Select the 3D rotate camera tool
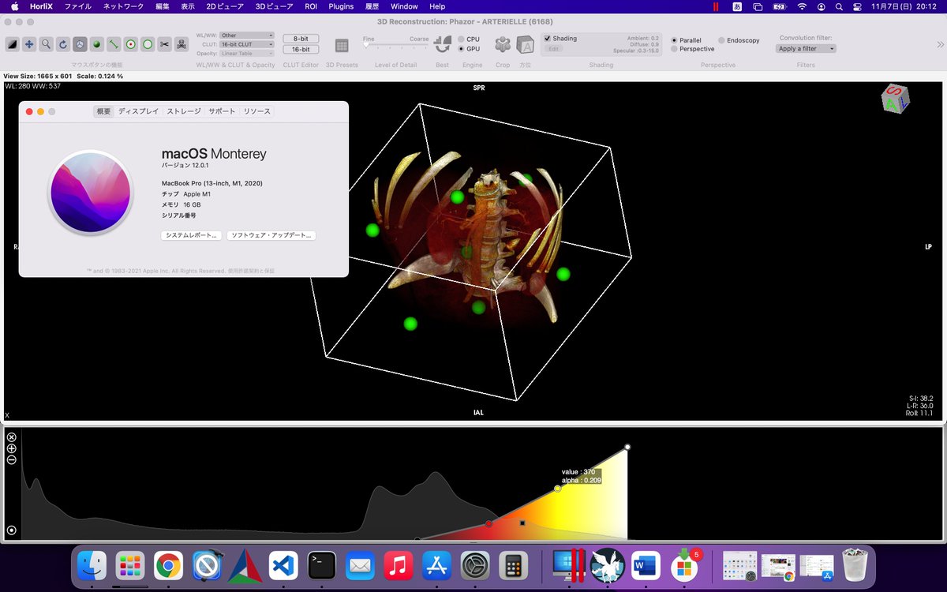Viewport: 947px width, 592px height. coord(80,44)
